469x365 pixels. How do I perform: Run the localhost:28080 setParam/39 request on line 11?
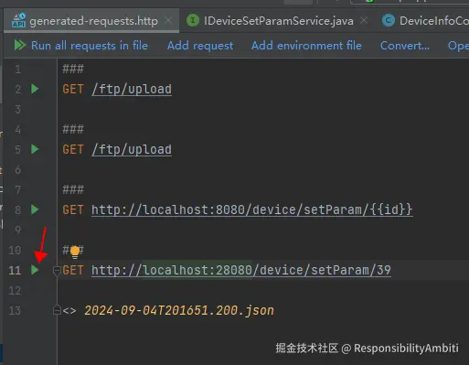pyautogui.click(x=35, y=270)
